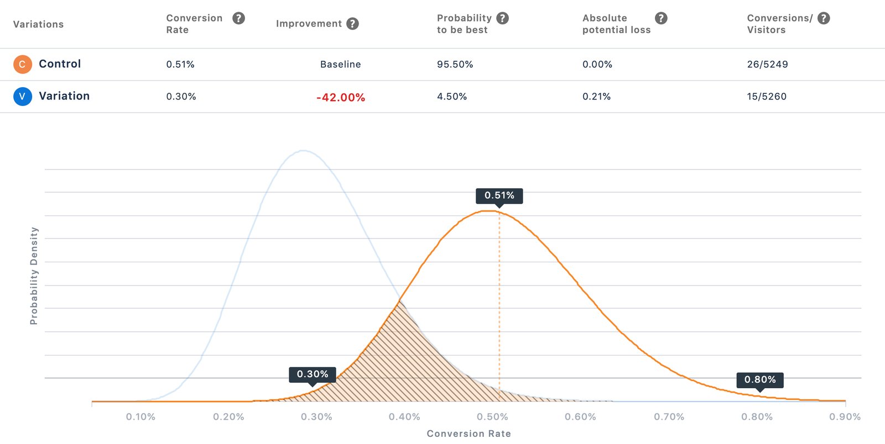Image resolution: width=885 pixels, height=444 pixels.
Task: Open the Improvement column help icon
Action: click(x=353, y=24)
